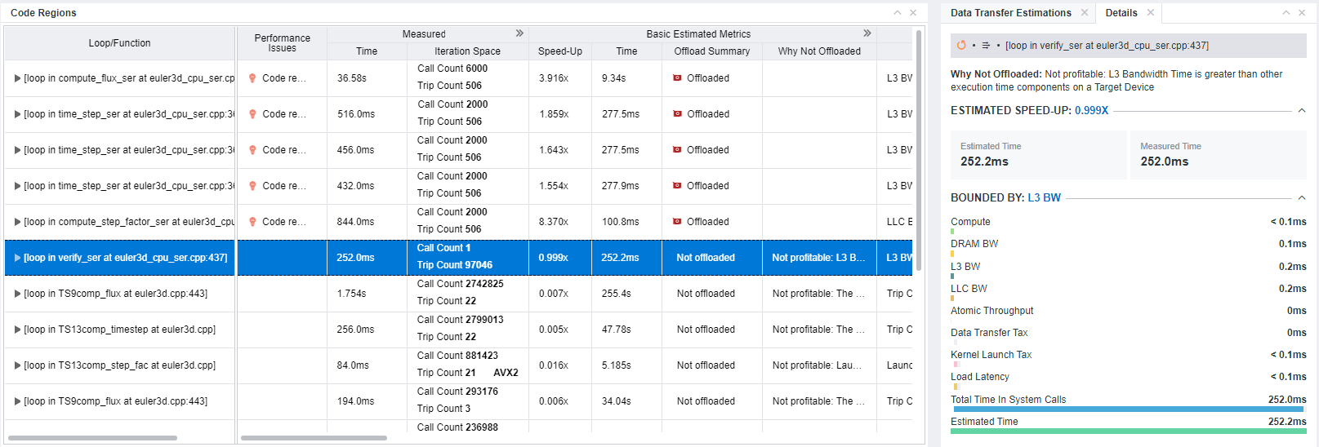Close the Data Transfer Estimations tab

tap(1085, 13)
